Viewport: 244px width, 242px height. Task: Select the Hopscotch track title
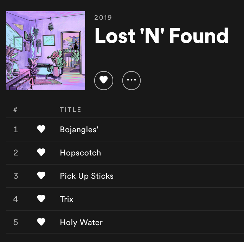click(81, 153)
